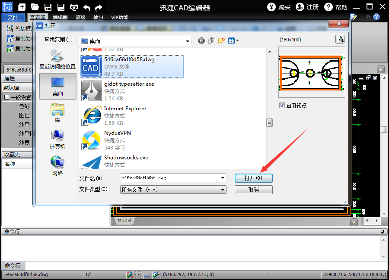389x280 pixels.
Task: Click the basketball court preview thumbnail
Action: click(x=312, y=72)
